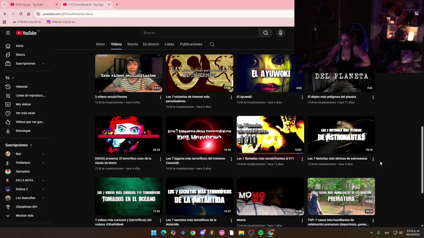Open Spotify from the taskbar
Viewport: 424px width, 238px height.
click(x=261, y=233)
